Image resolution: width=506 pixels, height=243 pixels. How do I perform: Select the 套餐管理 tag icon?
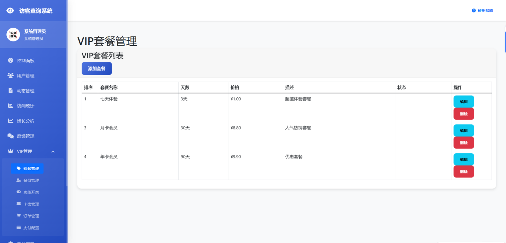[x=19, y=168]
